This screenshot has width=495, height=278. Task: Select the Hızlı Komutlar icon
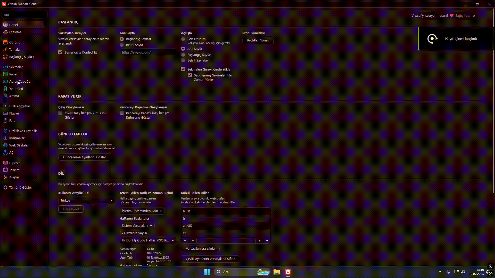5,106
